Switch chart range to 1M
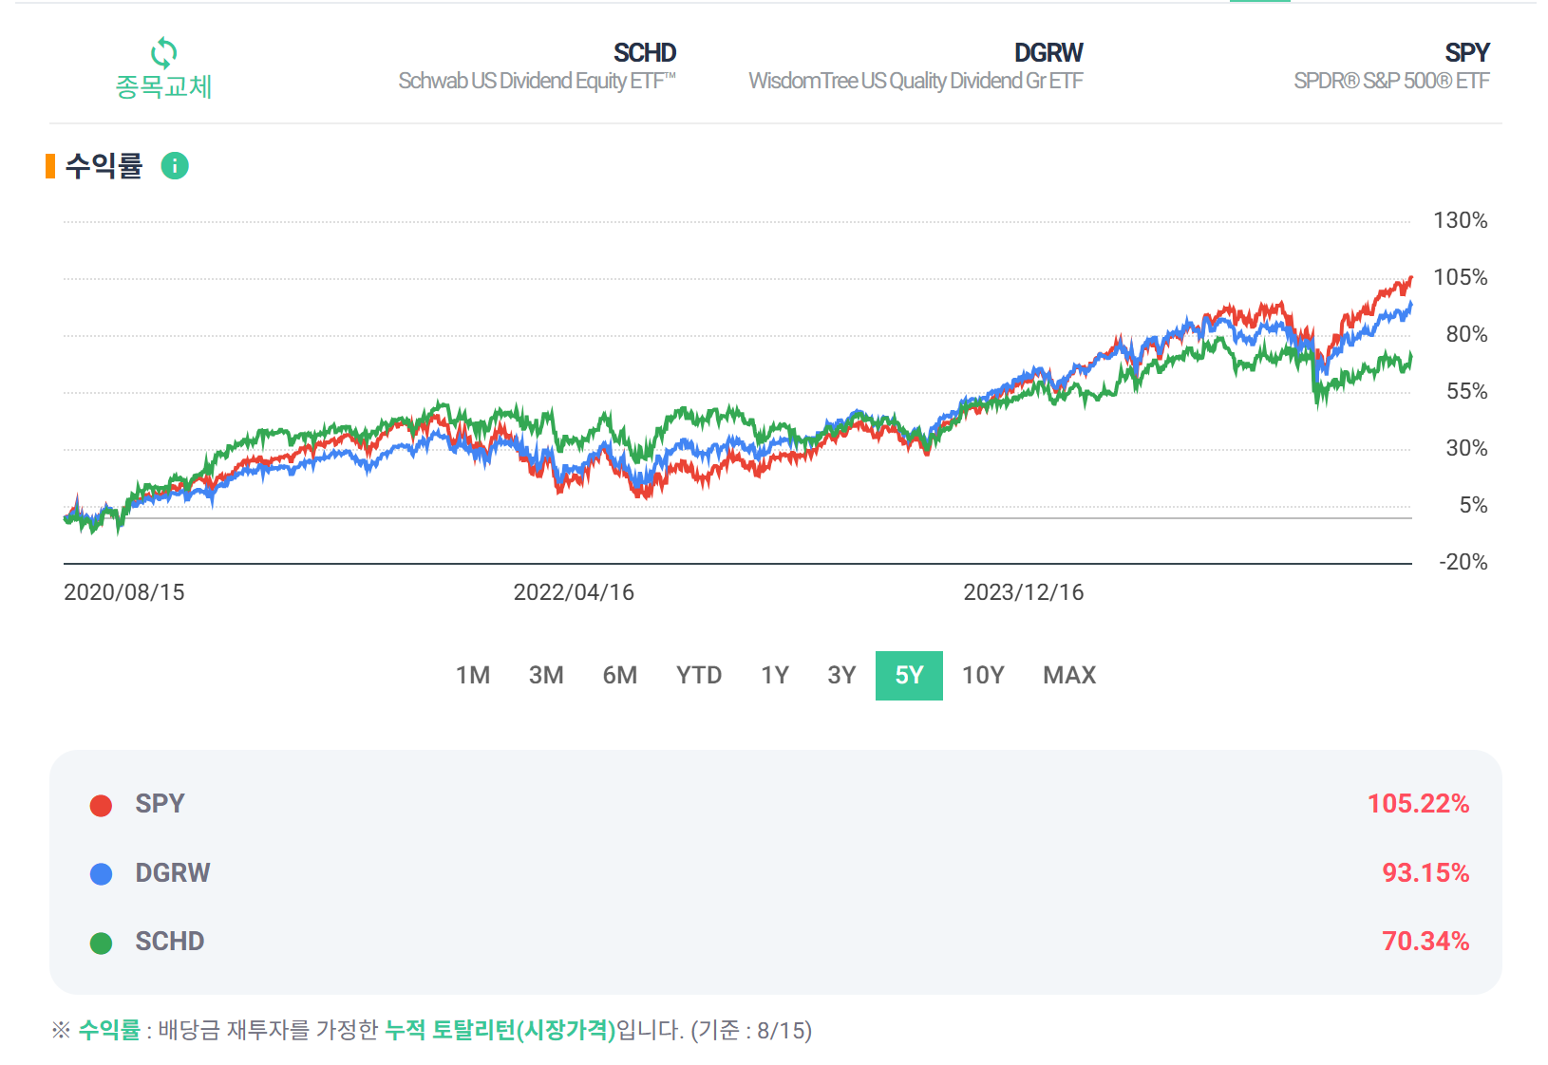 (473, 675)
